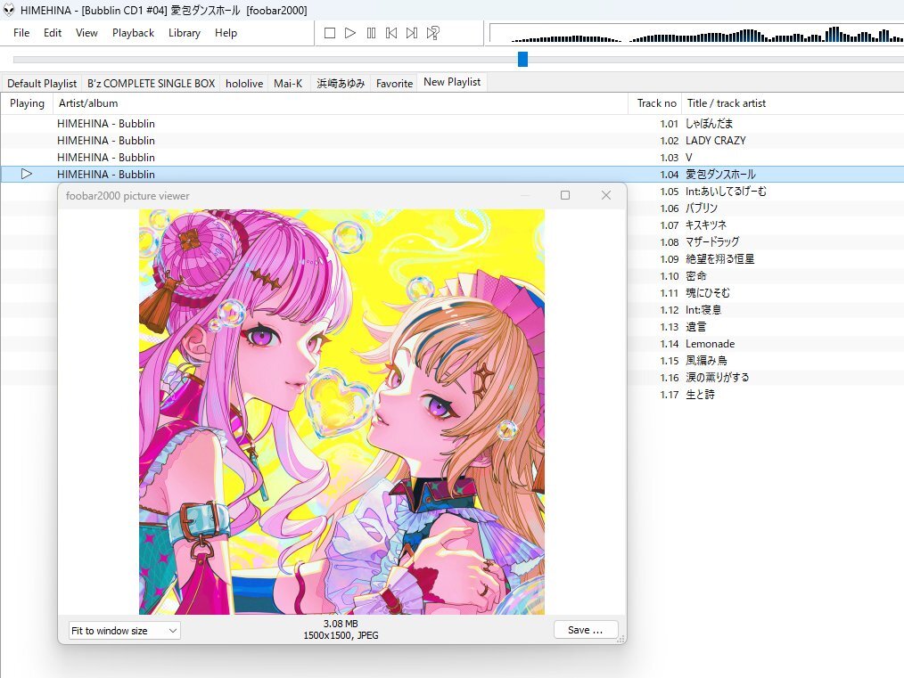This screenshot has height=678, width=904.
Task: Select track 1.02 LADY CRAZY
Action: (452, 141)
